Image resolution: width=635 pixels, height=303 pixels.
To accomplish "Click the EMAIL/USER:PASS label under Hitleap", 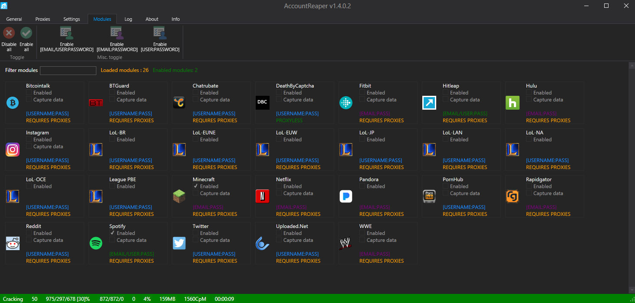I will point(465,114).
